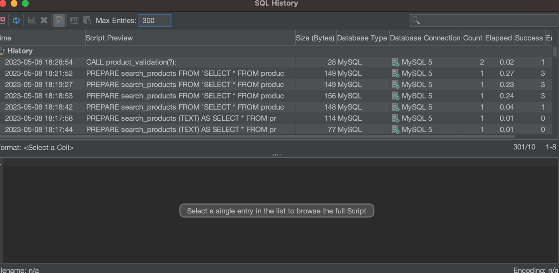The height and width of the screenshot is (273, 559).
Task: Sort by Size (Bytes) column header
Action: coord(315,38)
